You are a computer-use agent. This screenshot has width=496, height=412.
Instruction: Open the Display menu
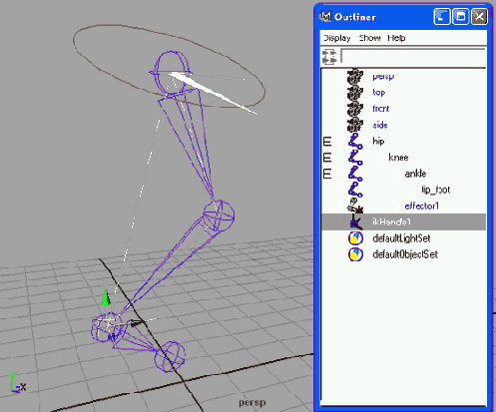pos(337,38)
